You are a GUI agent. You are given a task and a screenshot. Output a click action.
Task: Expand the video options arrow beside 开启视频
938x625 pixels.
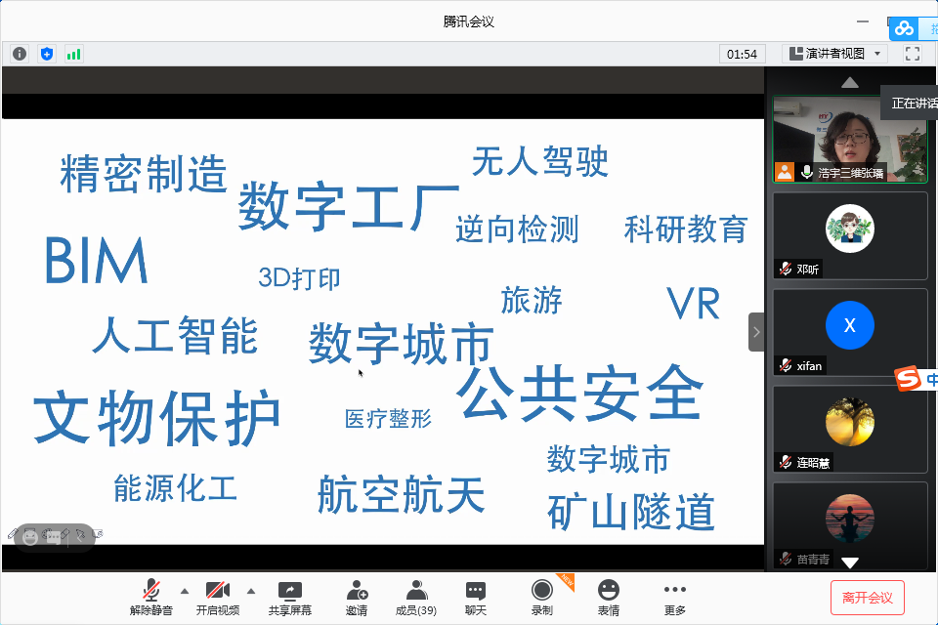[x=251, y=591]
